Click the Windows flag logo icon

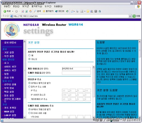point(138,7)
